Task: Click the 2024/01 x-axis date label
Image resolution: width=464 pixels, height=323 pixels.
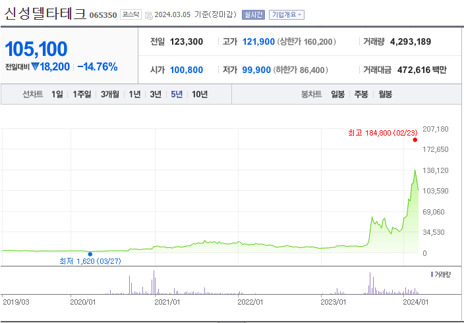Action: point(415,302)
